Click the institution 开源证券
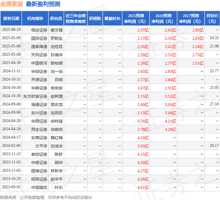This screenshot has width=220, height=200. click(39, 80)
